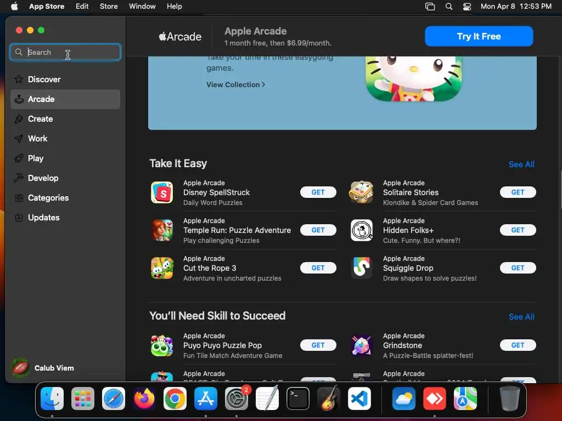Screen dimensions: 562x421
Task: Launch Firefox from the Dock
Action: [x=144, y=399]
